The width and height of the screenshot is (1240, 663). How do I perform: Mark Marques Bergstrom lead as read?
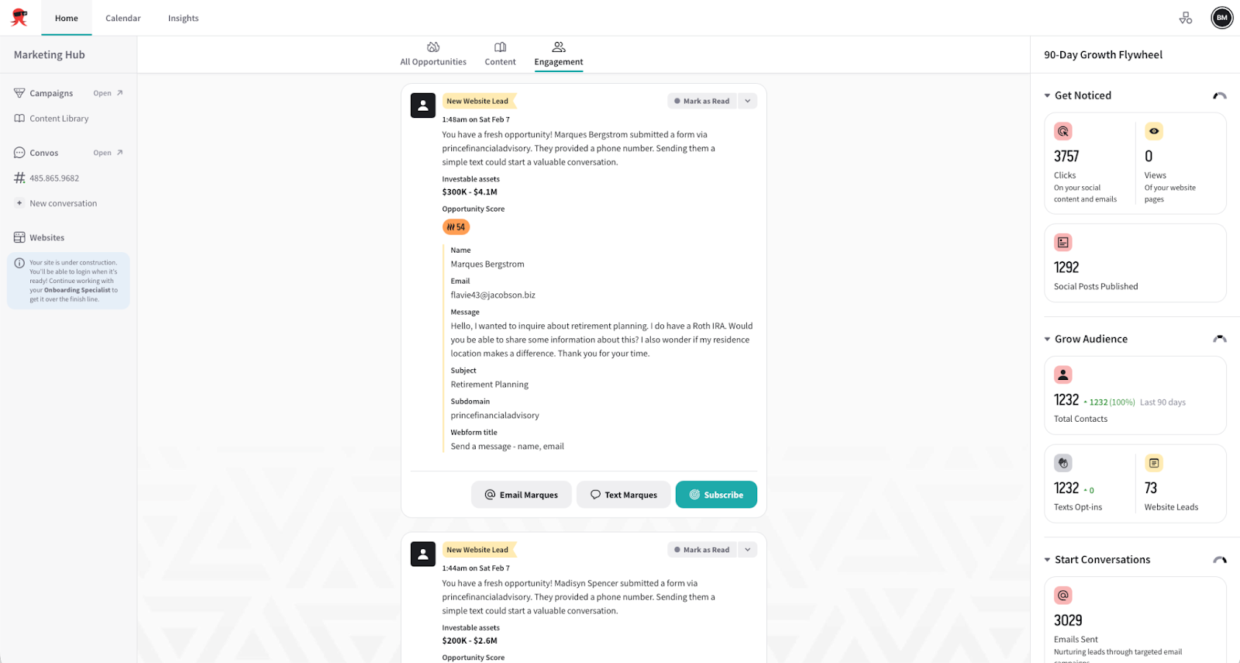coord(702,101)
